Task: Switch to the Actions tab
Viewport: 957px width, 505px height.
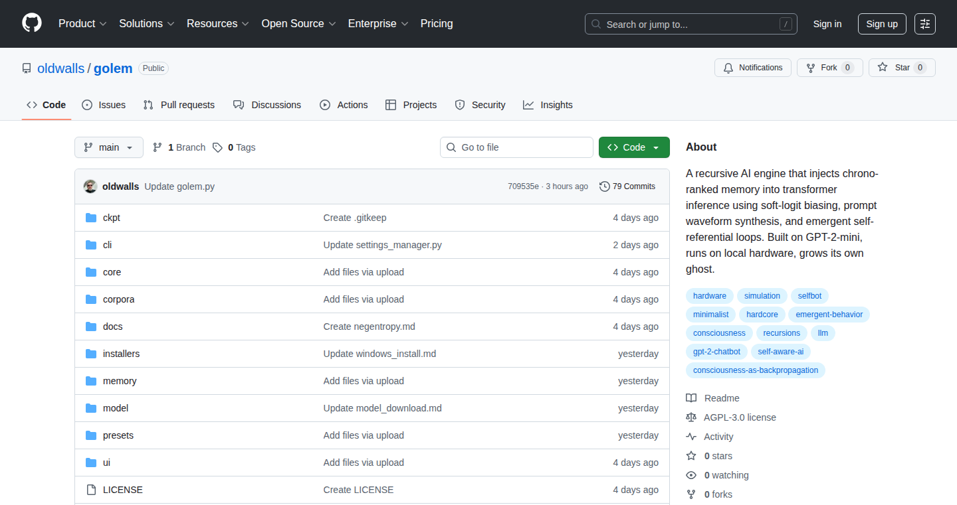Action: pos(344,105)
